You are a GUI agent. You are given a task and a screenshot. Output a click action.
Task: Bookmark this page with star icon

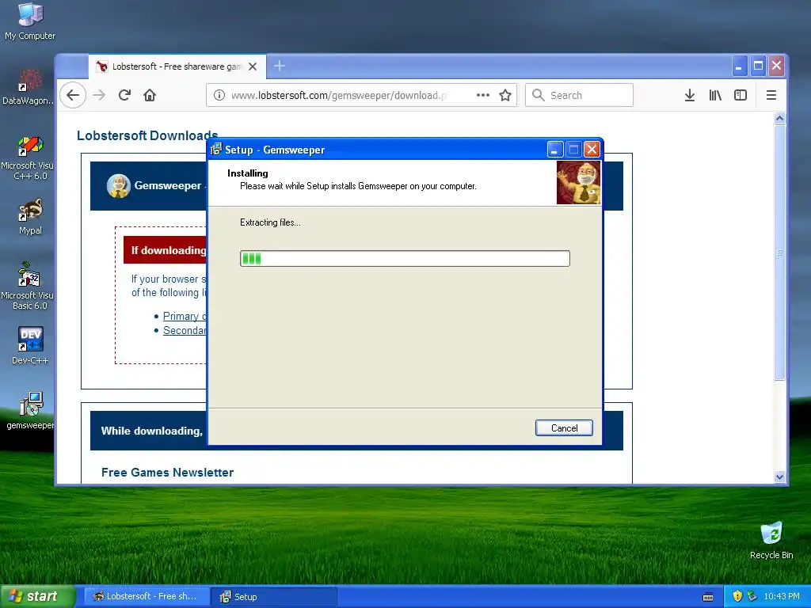click(505, 95)
